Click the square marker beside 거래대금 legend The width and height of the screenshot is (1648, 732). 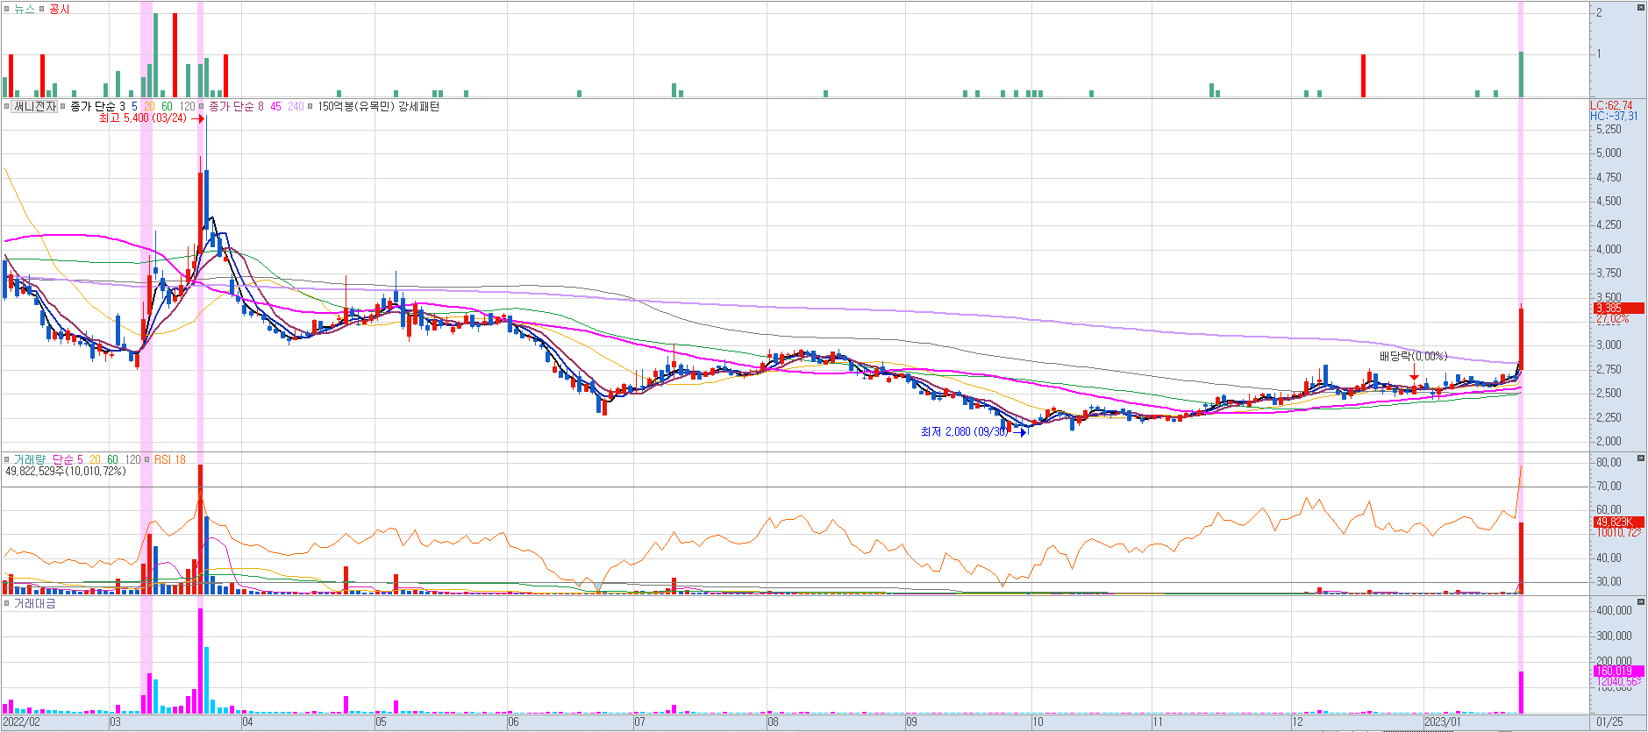click(x=7, y=603)
